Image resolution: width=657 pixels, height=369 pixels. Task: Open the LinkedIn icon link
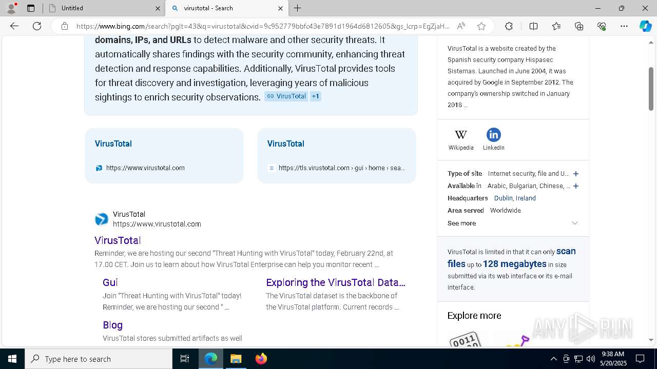(493, 139)
